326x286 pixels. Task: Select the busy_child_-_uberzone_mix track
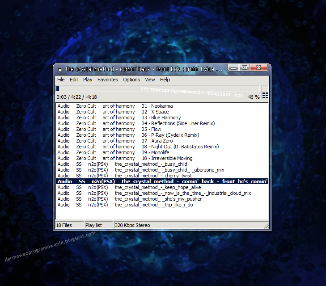pos(162,170)
